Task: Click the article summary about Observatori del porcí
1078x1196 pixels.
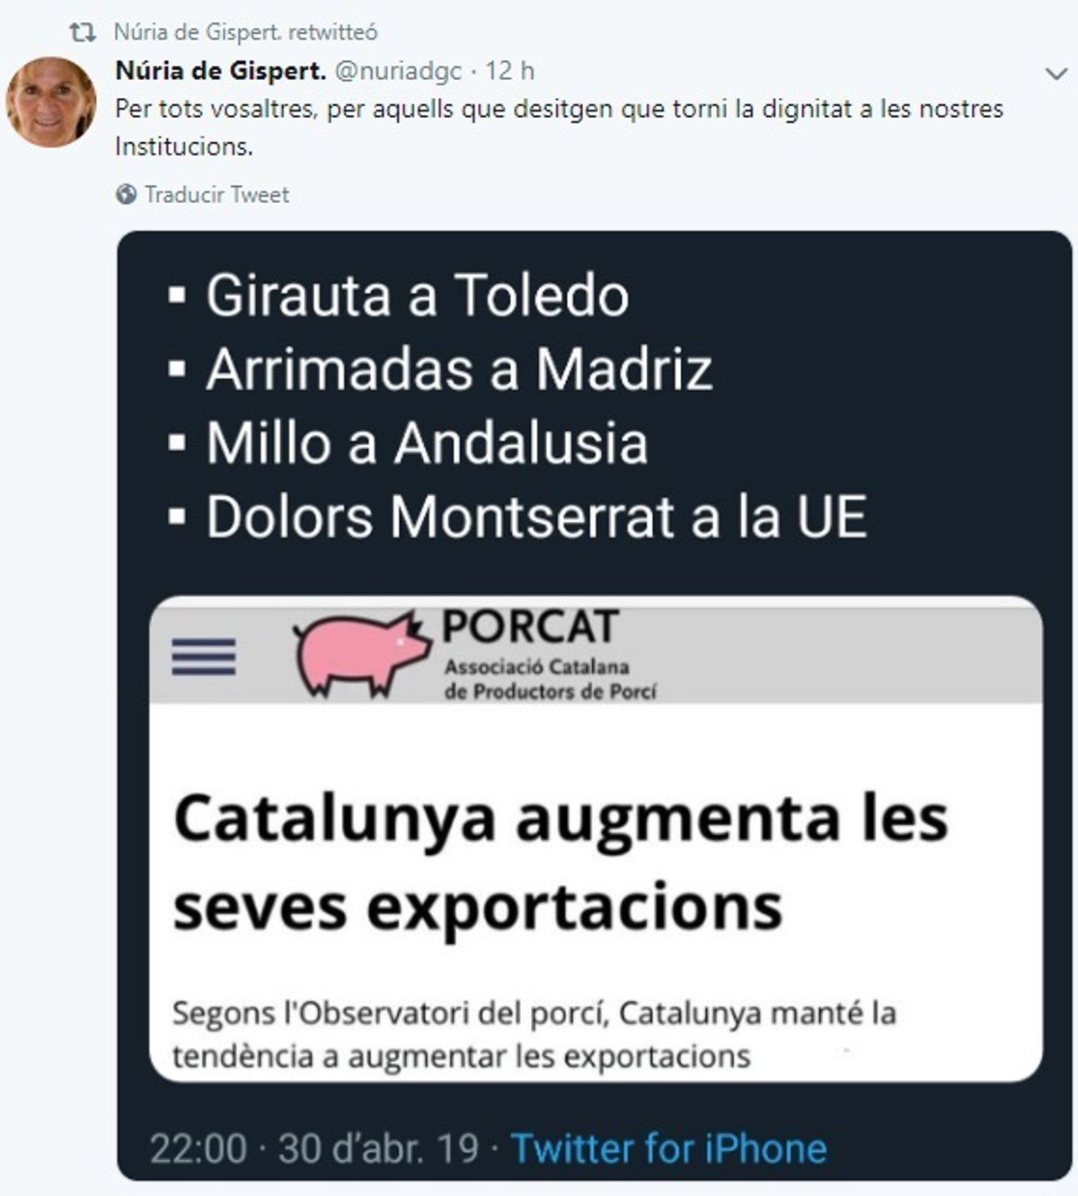Action: (535, 1034)
